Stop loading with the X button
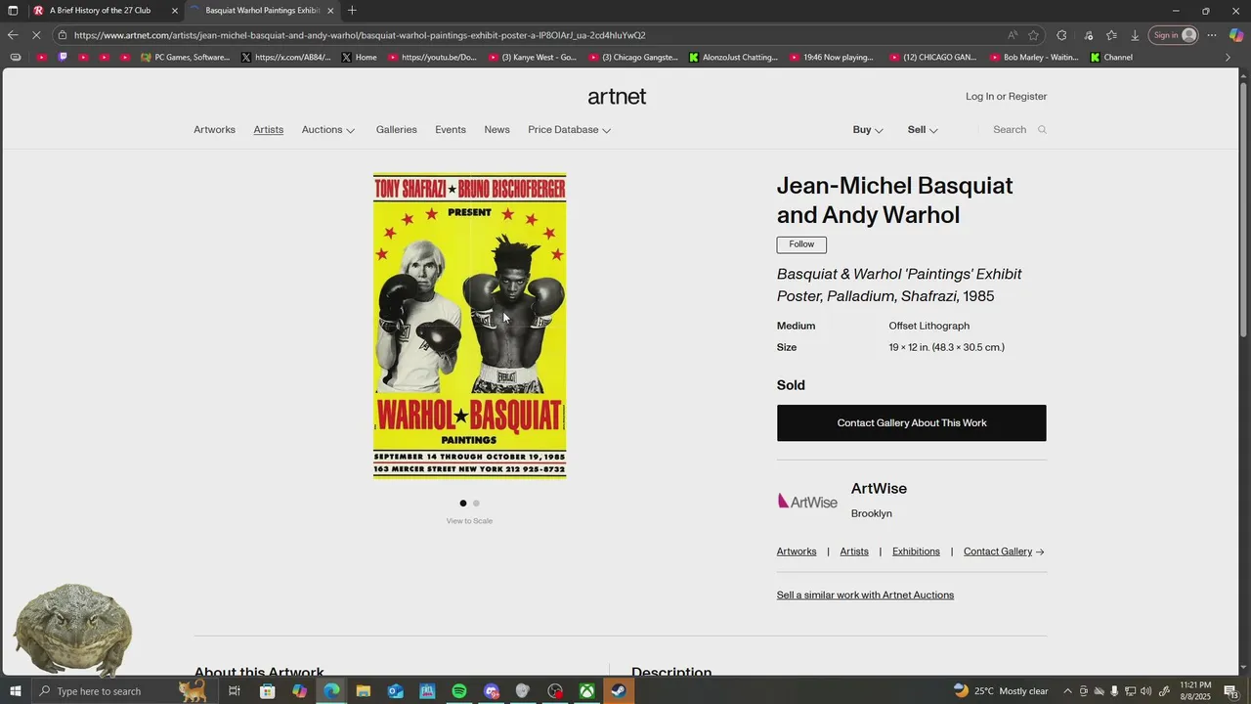 [x=35, y=35]
